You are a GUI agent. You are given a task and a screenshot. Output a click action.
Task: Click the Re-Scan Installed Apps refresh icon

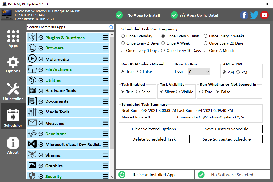point(122,175)
